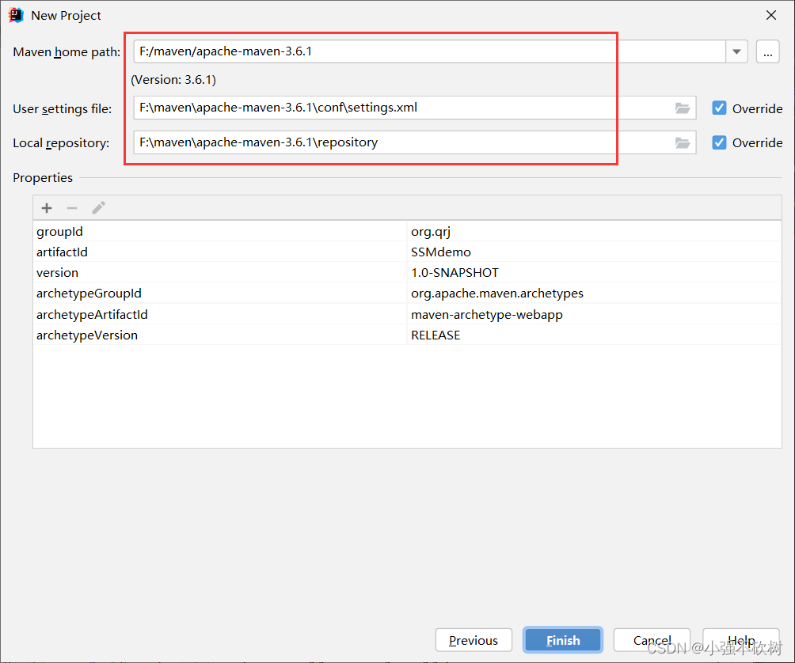795x663 pixels.
Task: Click the edit property pencil icon
Action: pos(98,207)
